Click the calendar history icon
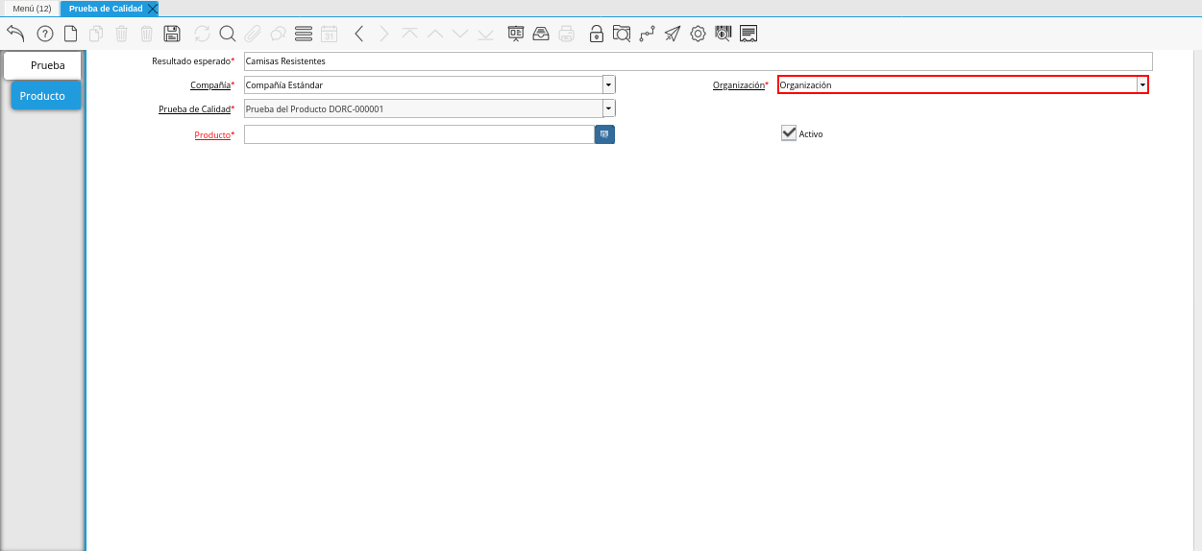1202x551 pixels. (329, 34)
